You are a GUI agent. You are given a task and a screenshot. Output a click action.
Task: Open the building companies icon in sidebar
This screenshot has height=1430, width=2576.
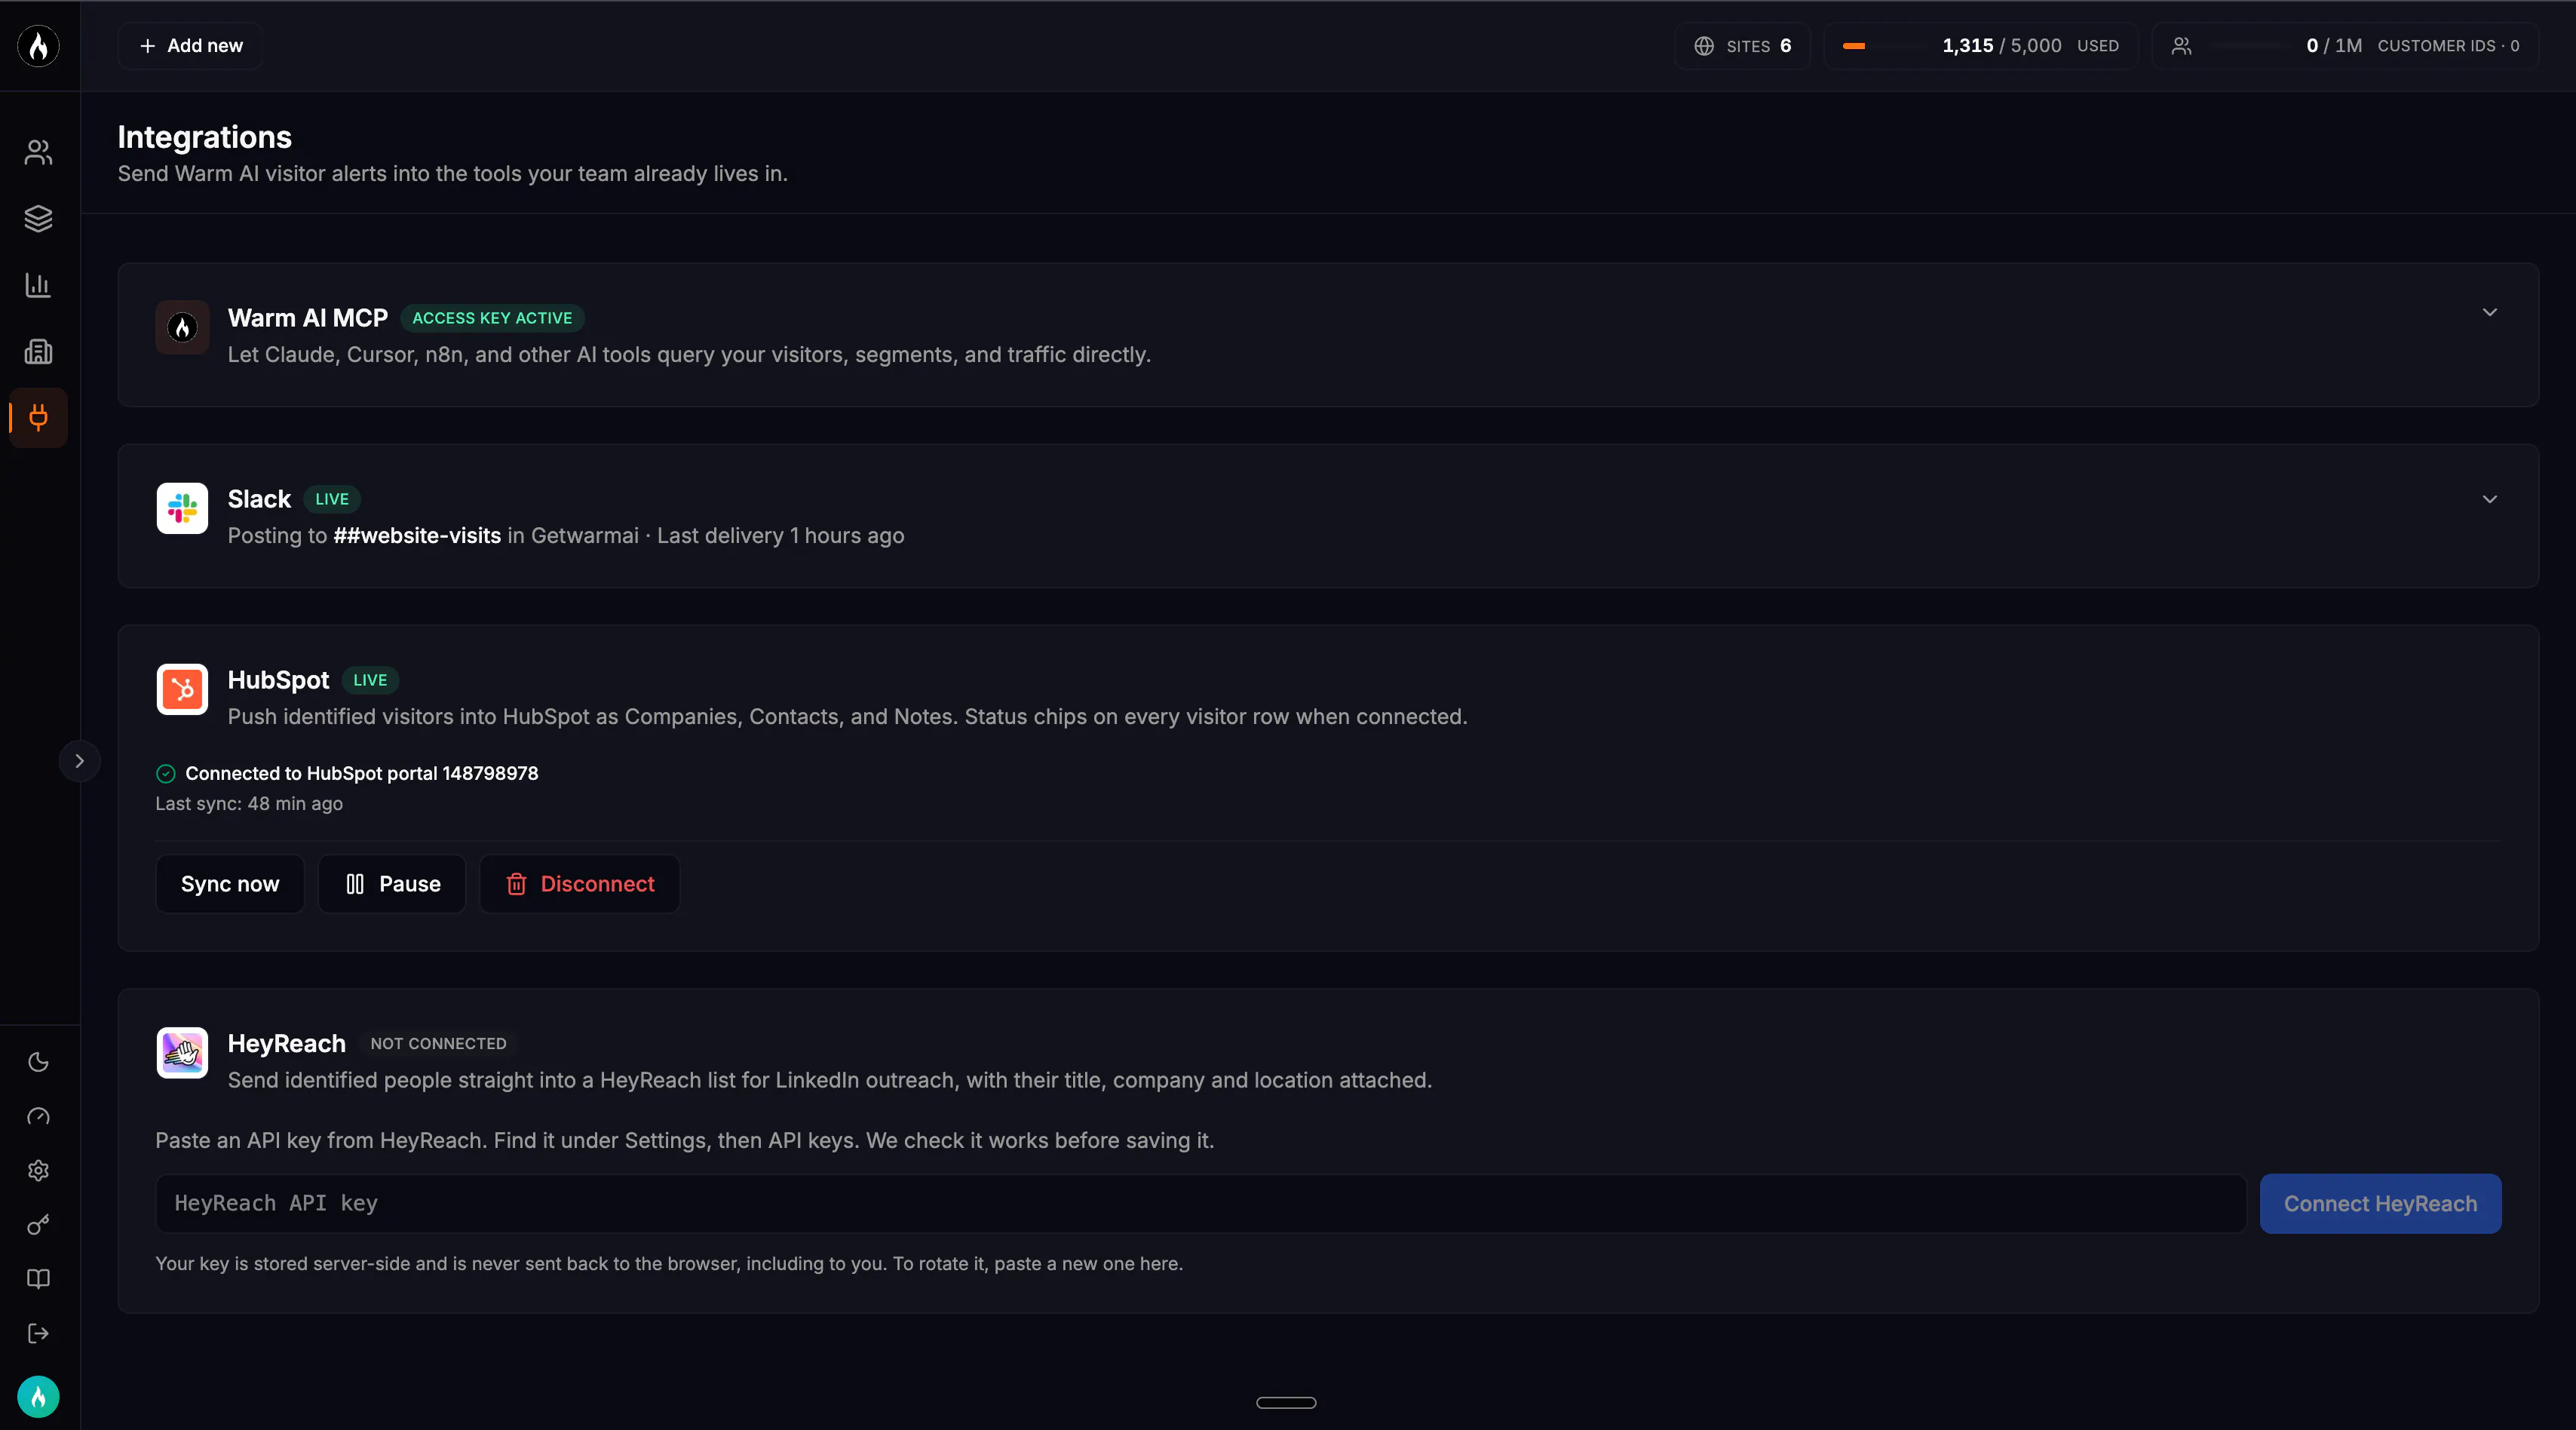pos(38,351)
